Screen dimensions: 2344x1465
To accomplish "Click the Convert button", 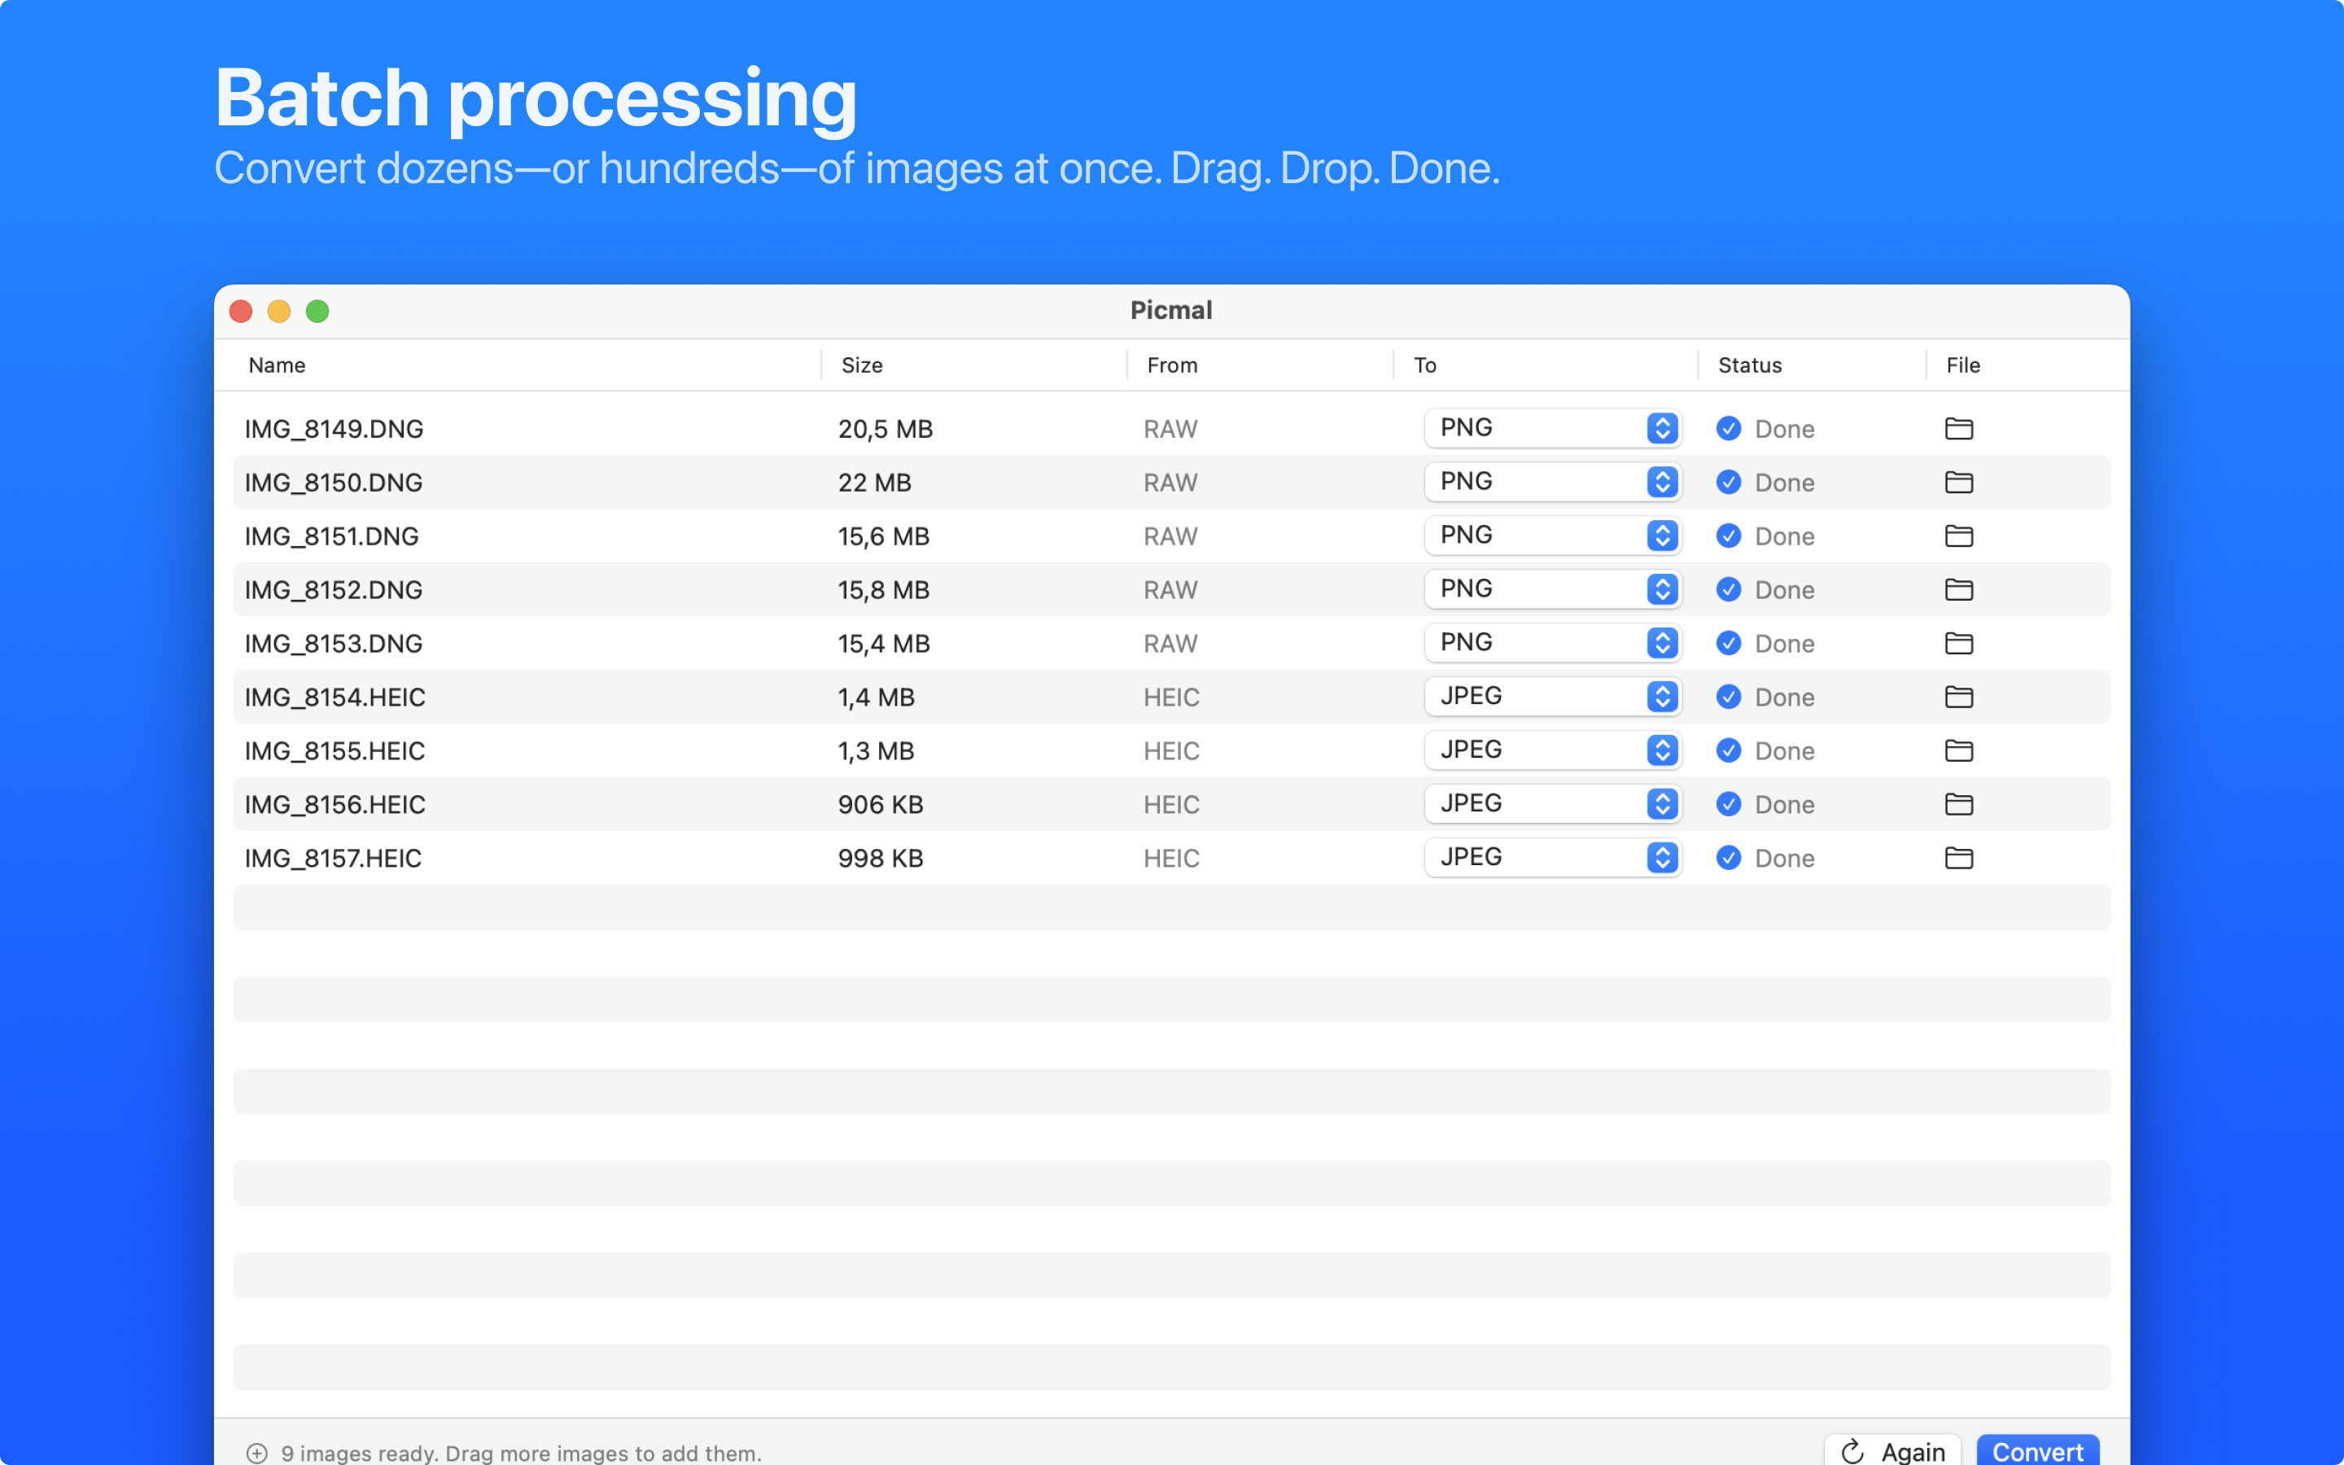I will [x=2037, y=1450].
